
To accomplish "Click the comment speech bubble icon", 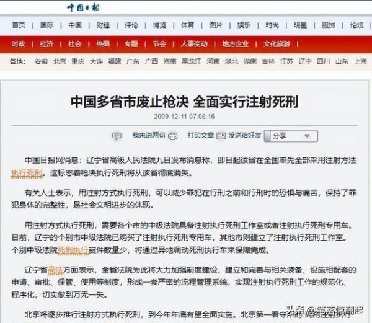I will point(117,136).
